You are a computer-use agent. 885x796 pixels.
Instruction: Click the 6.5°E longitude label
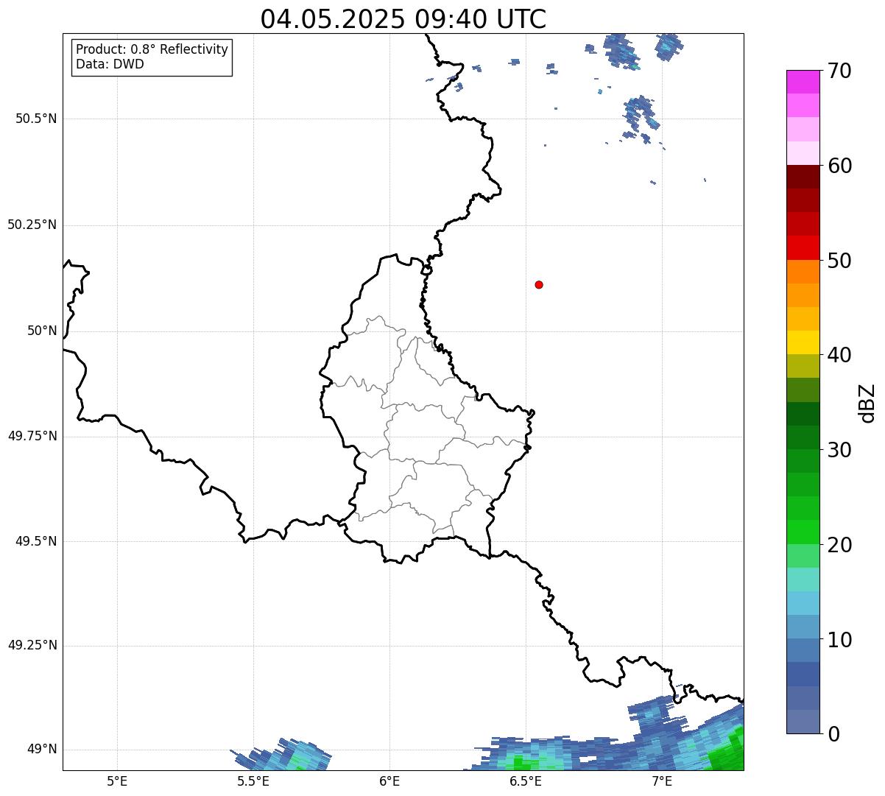point(526,781)
